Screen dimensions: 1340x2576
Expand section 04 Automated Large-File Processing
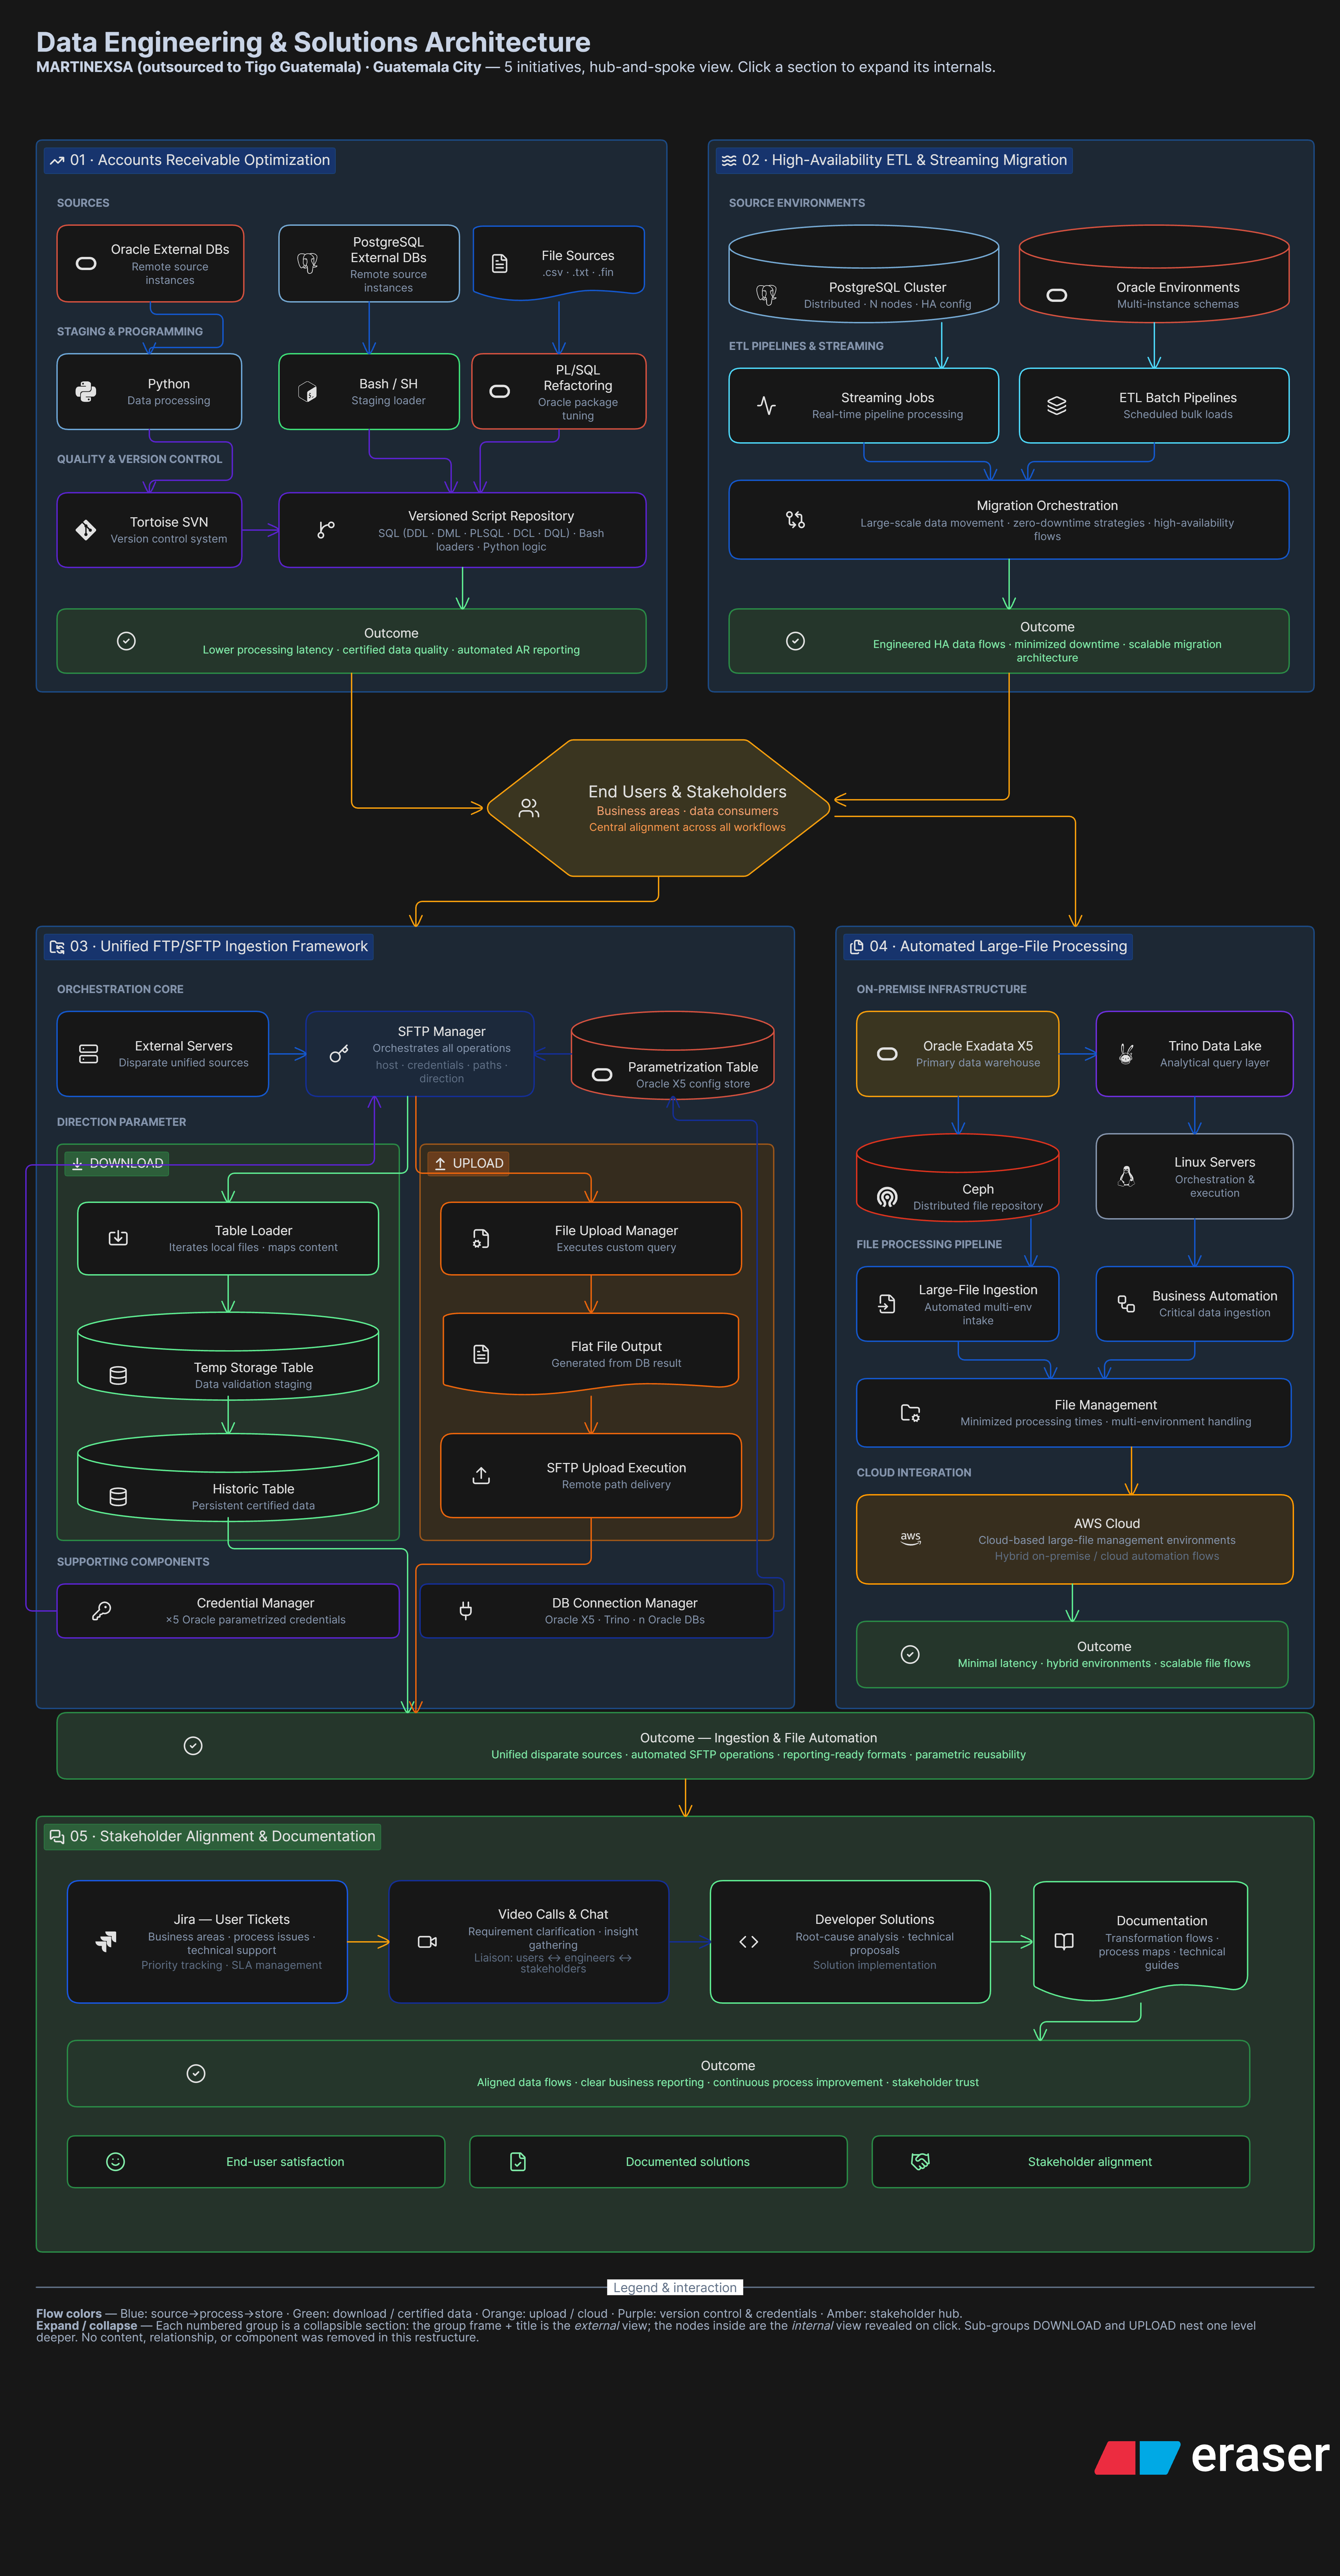click(x=988, y=946)
